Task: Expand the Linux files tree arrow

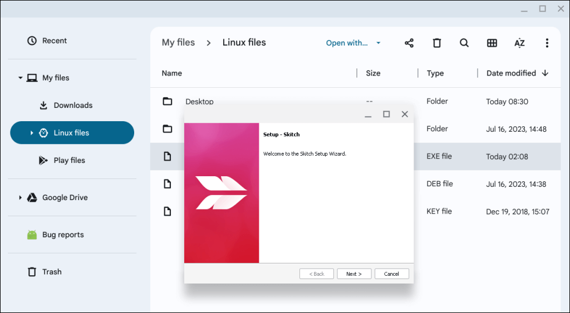Action: [32, 133]
